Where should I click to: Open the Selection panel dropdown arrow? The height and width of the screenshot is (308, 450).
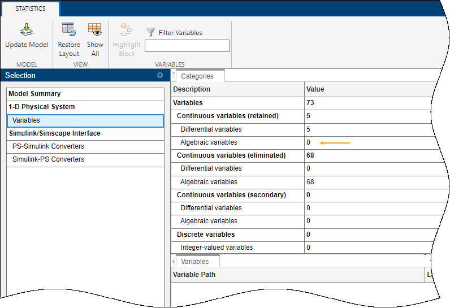pos(160,75)
